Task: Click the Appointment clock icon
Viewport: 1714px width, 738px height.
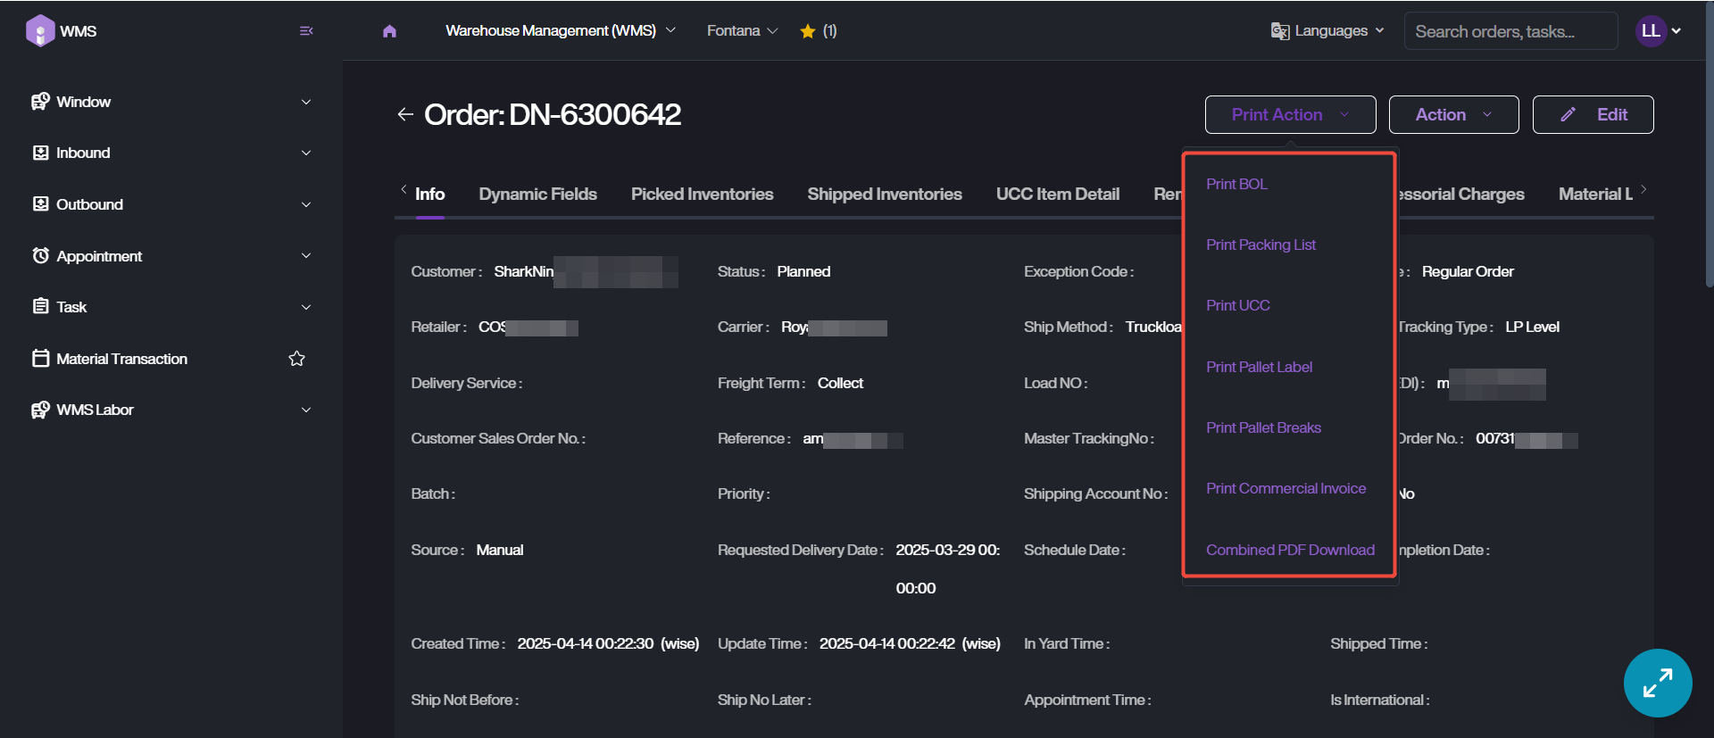Action: (40, 256)
